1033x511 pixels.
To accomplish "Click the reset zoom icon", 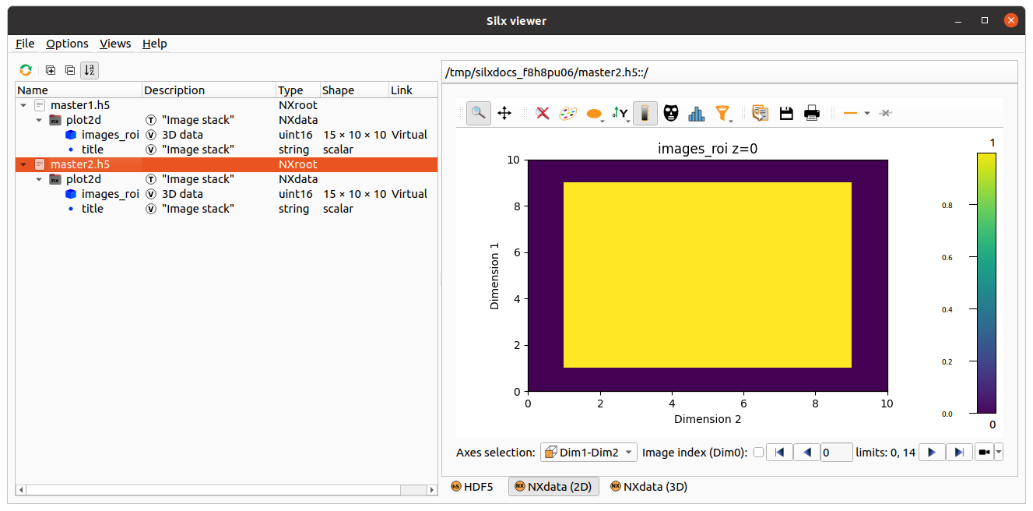I will [x=543, y=114].
